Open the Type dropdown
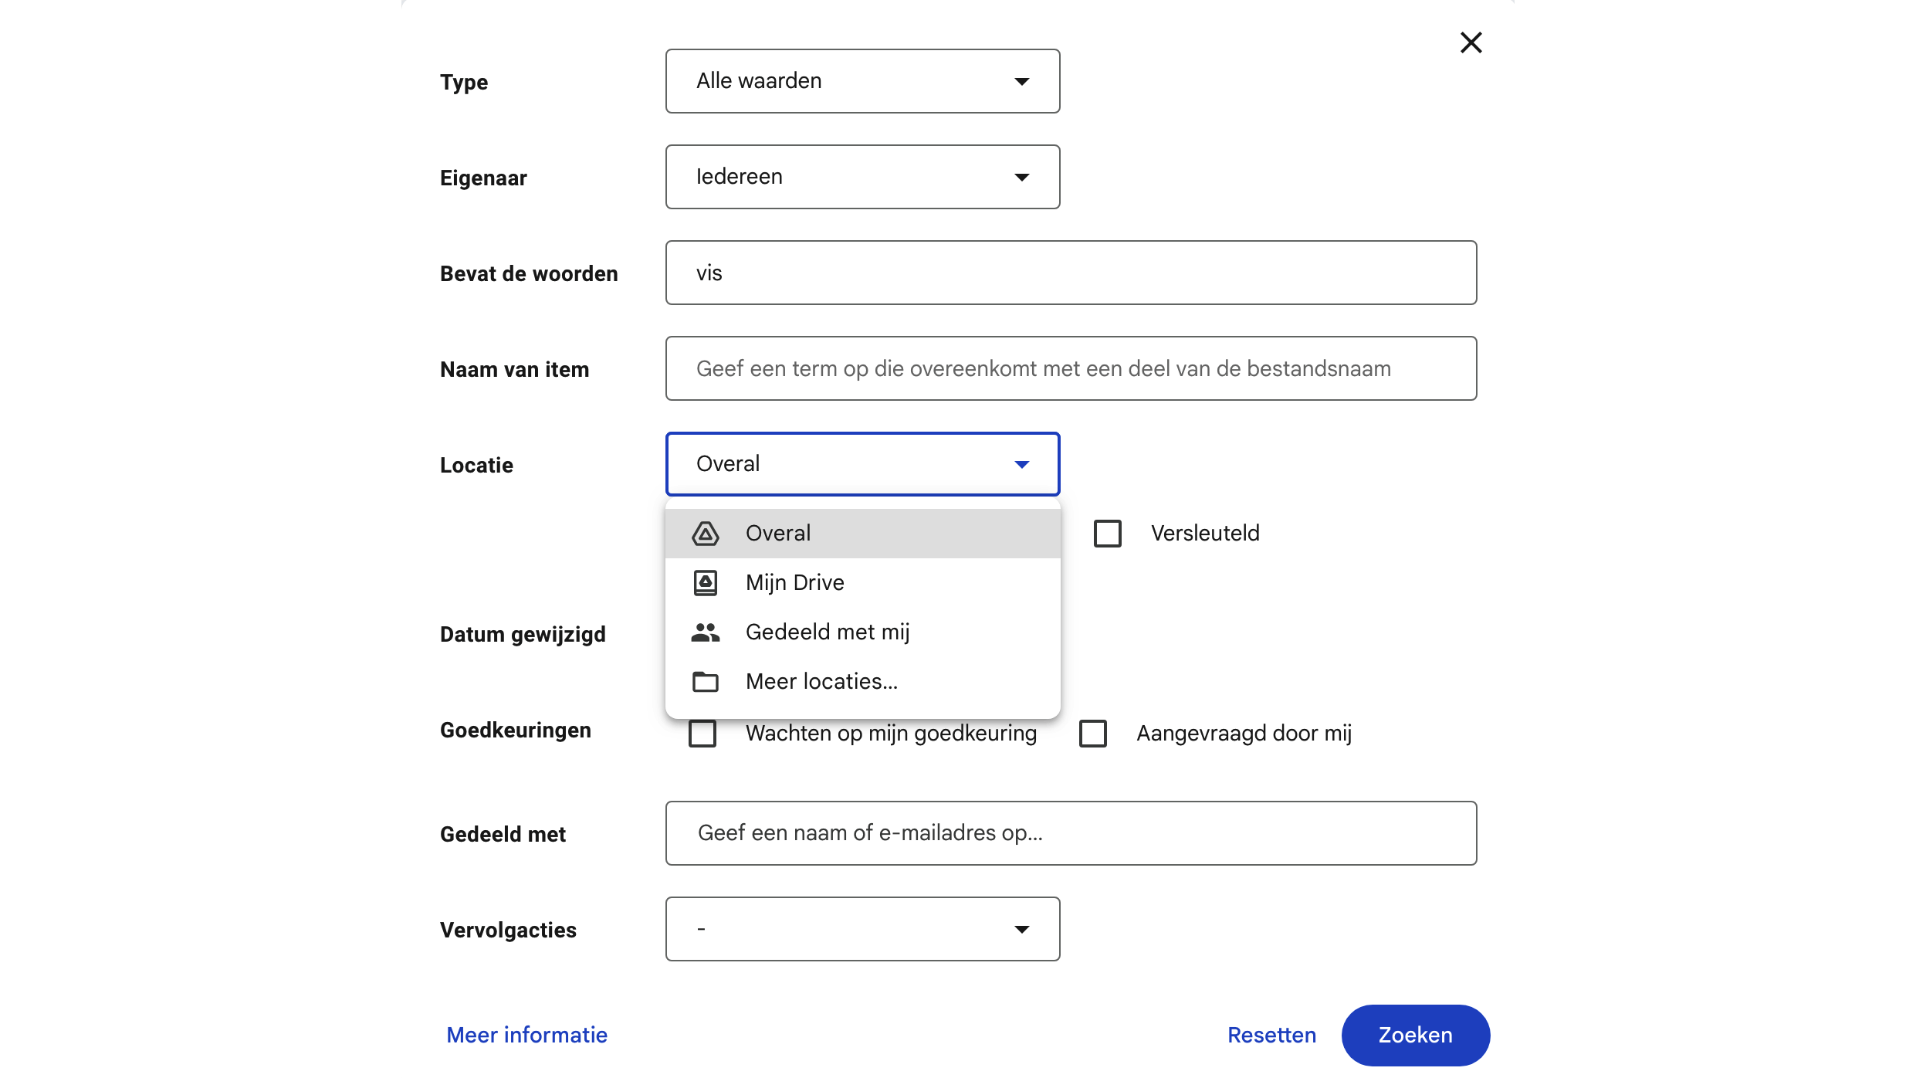This screenshot has height=1078, width=1916. [x=862, y=81]
